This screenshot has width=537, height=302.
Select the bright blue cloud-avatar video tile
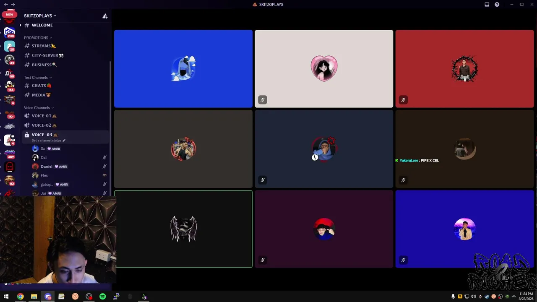click(x=183, y=69)
